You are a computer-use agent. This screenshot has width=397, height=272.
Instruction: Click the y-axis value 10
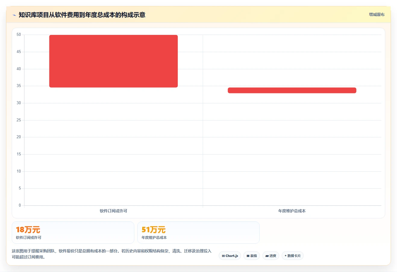(x=19, y=171)
